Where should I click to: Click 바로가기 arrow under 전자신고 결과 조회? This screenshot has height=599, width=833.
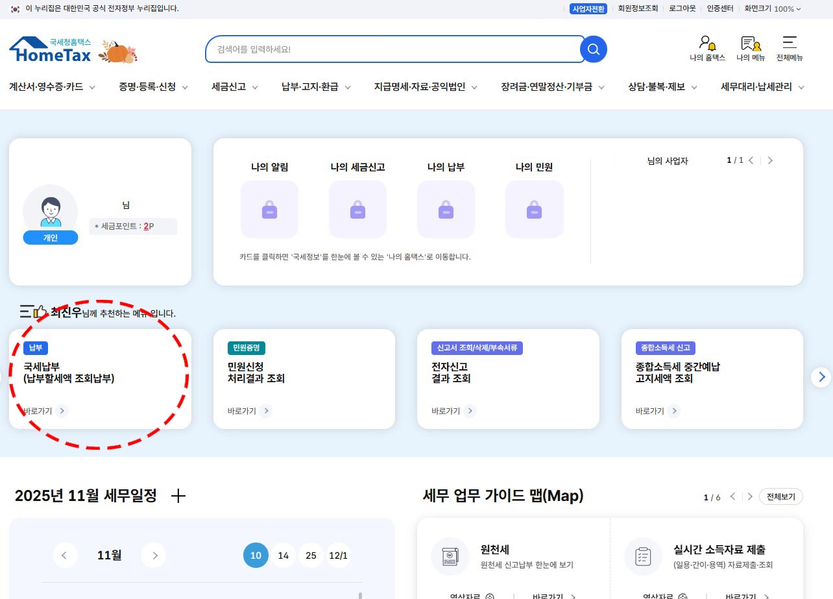[470, 411]
